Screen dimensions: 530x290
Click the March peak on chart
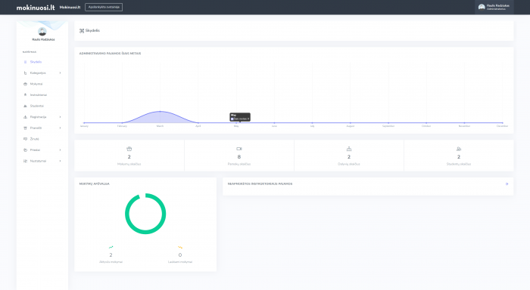[x=161, y=111]
